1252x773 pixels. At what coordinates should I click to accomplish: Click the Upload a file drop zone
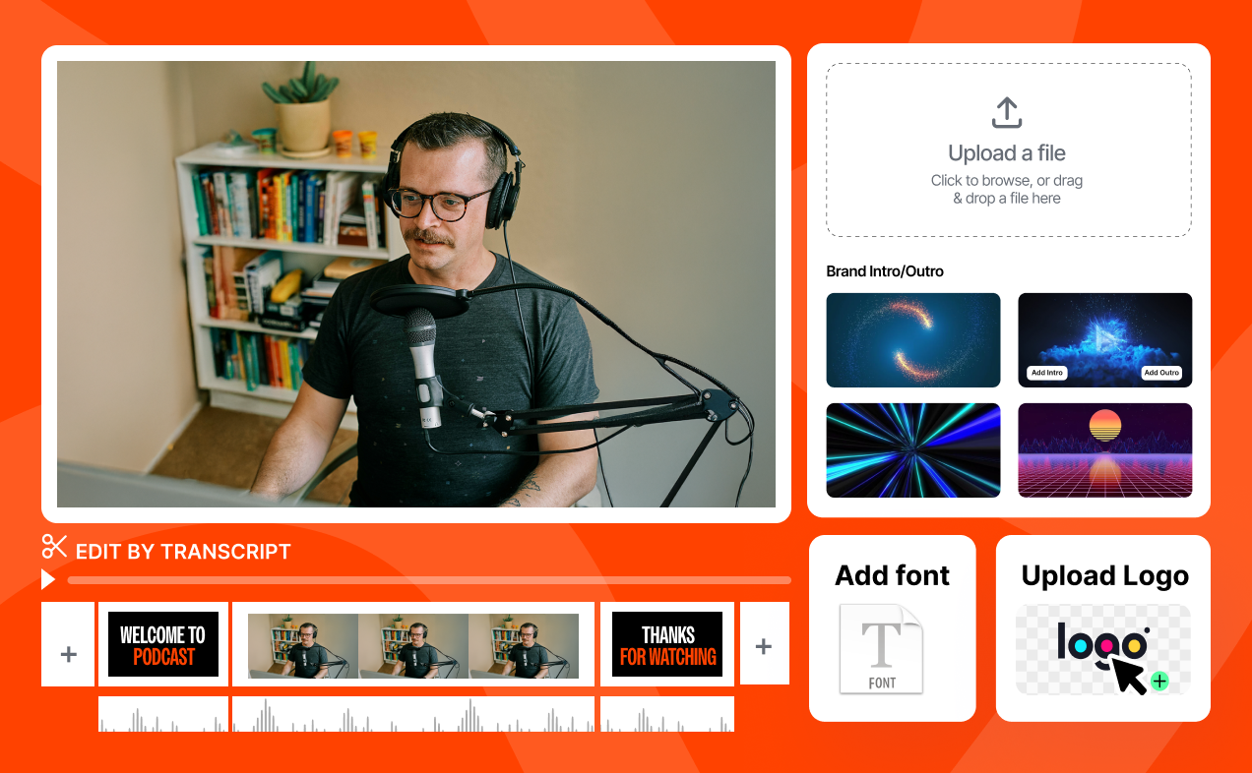pyautogui.click(x=1009, y=150)
